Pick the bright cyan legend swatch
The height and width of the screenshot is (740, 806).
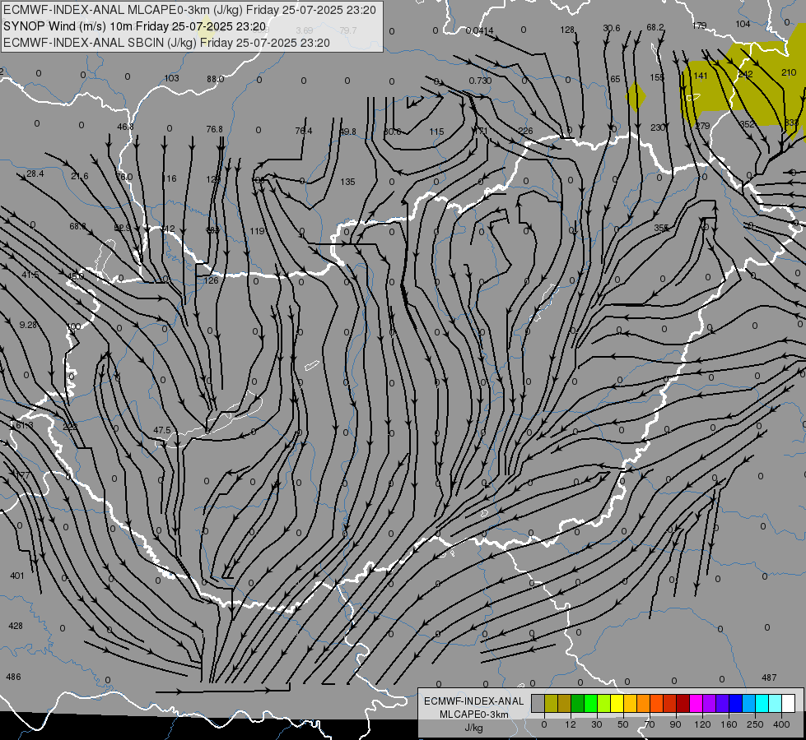tap(762, 703)
